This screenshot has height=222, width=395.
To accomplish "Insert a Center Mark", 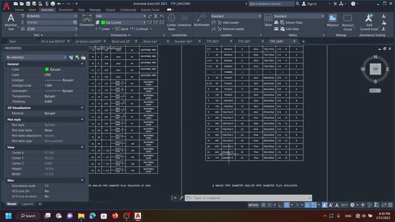I will pyautogui.click(x=172, y=22).
